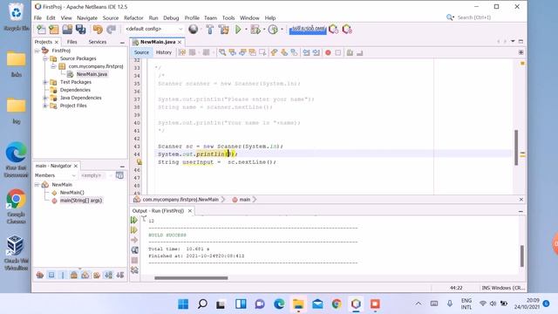Expand the Test Packages node
The width and height of the screenshot is (558, 314).
pyautogui.click(x=45, y=82)
